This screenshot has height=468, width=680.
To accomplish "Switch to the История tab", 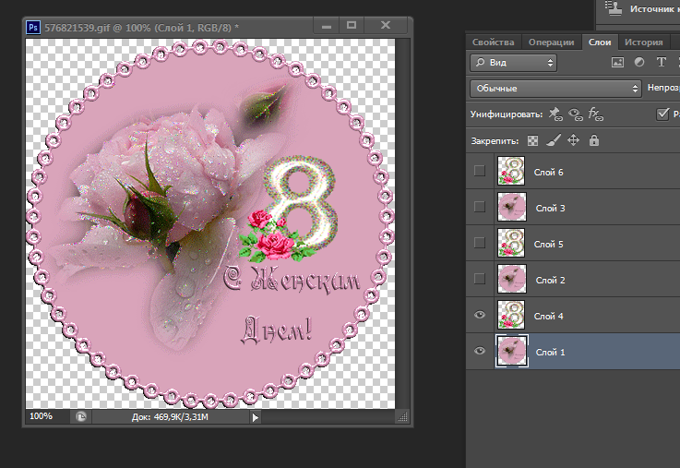I will [643, 42].
